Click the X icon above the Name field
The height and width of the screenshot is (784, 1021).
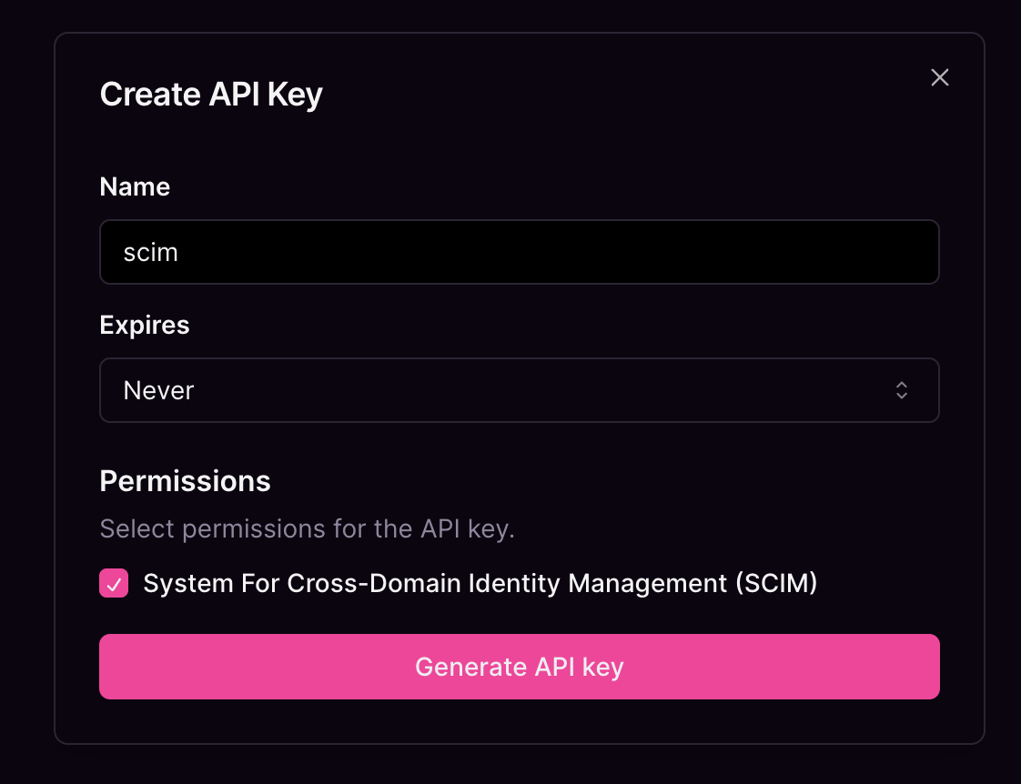tap(939, 77)
